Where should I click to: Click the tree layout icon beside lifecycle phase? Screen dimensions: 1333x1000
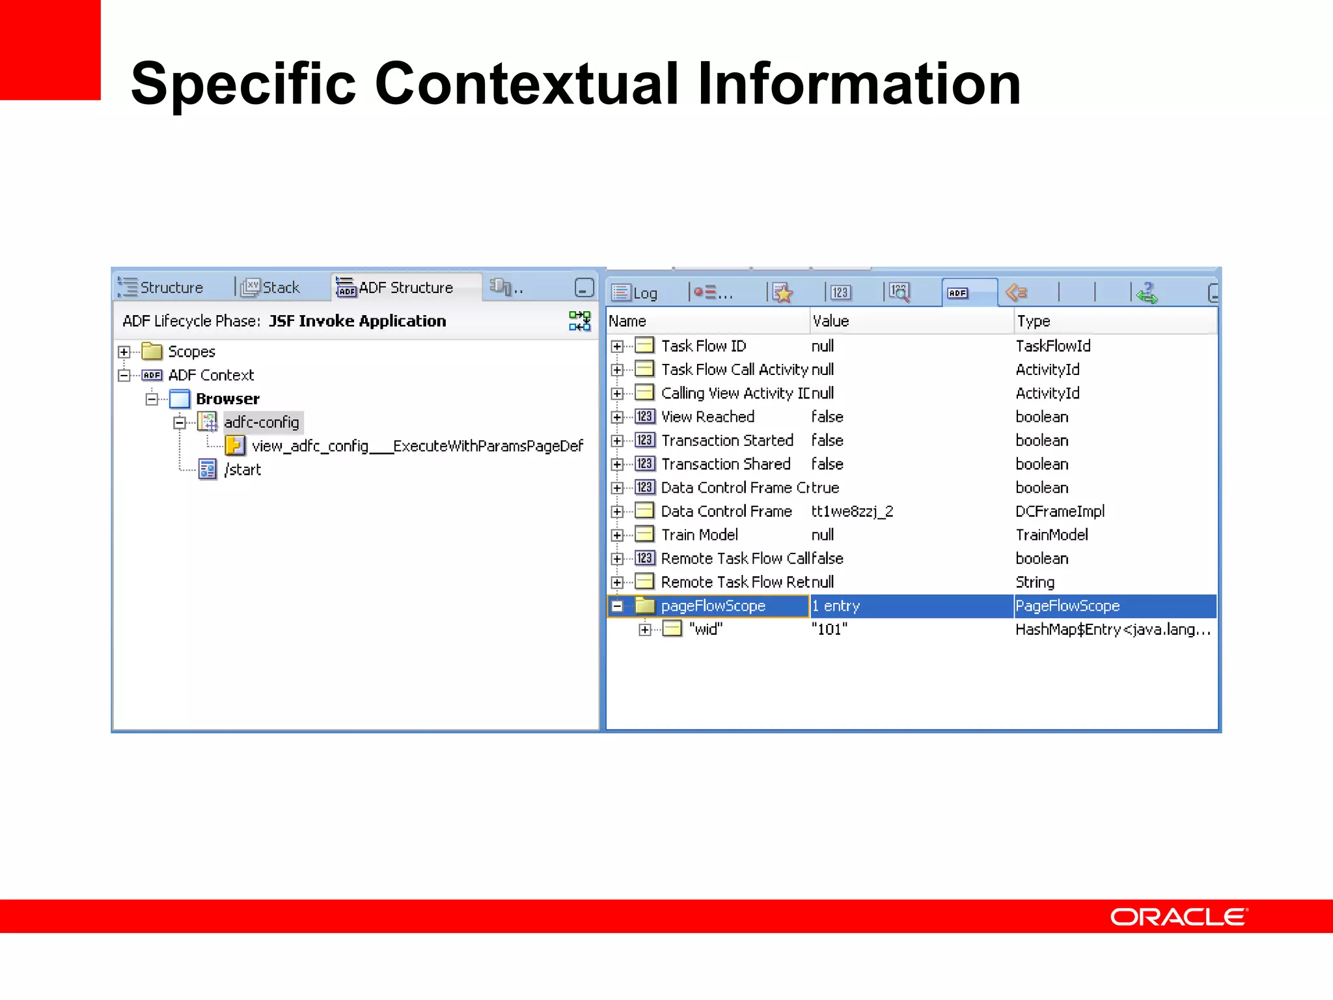coord(579,321)
